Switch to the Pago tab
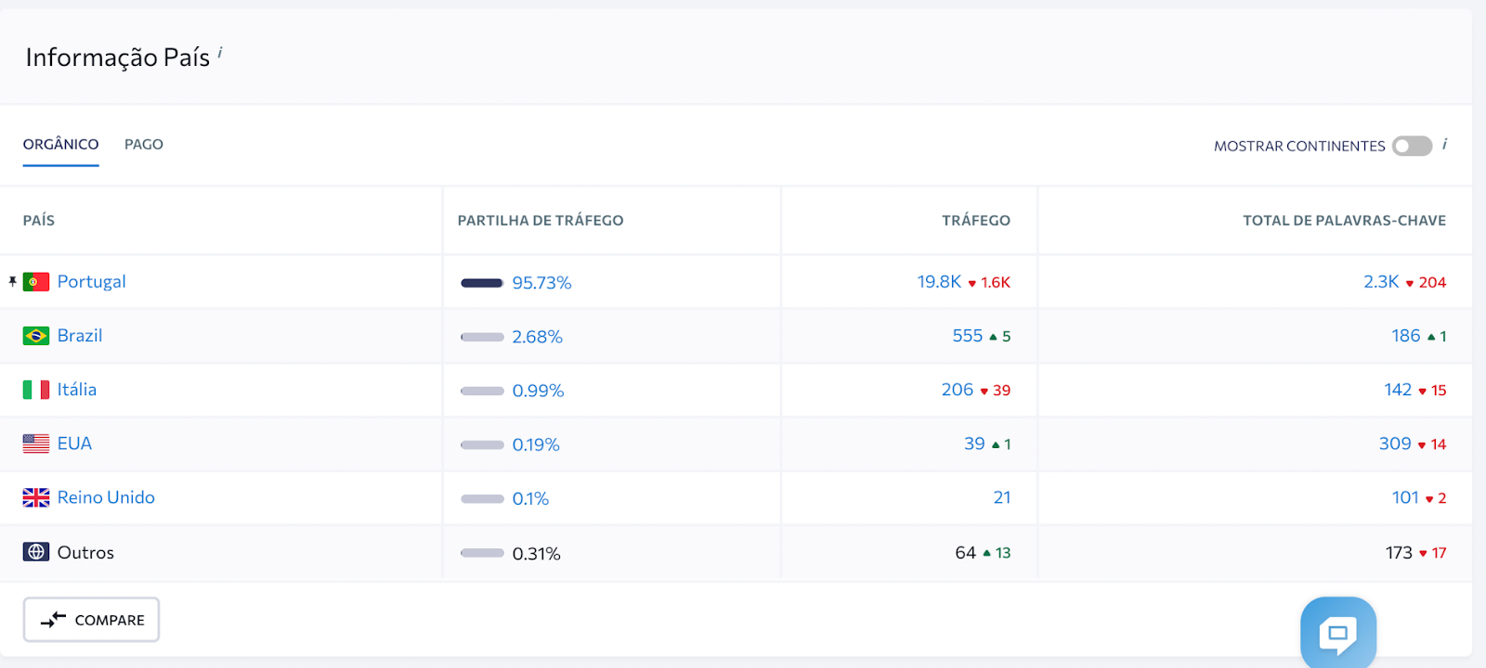Viewport: 1486px width, 668px height. click(144, 145)
